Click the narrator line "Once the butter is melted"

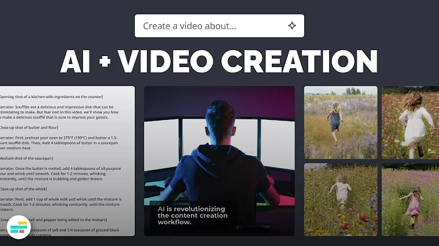(60, 174)
